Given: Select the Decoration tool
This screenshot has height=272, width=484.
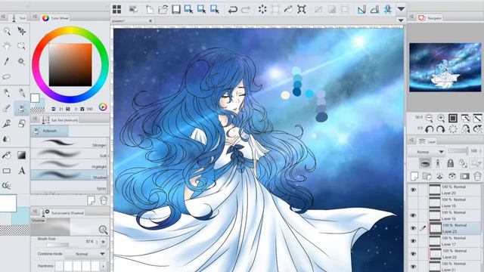Looking at the screenshot, I should coord(7,124).
